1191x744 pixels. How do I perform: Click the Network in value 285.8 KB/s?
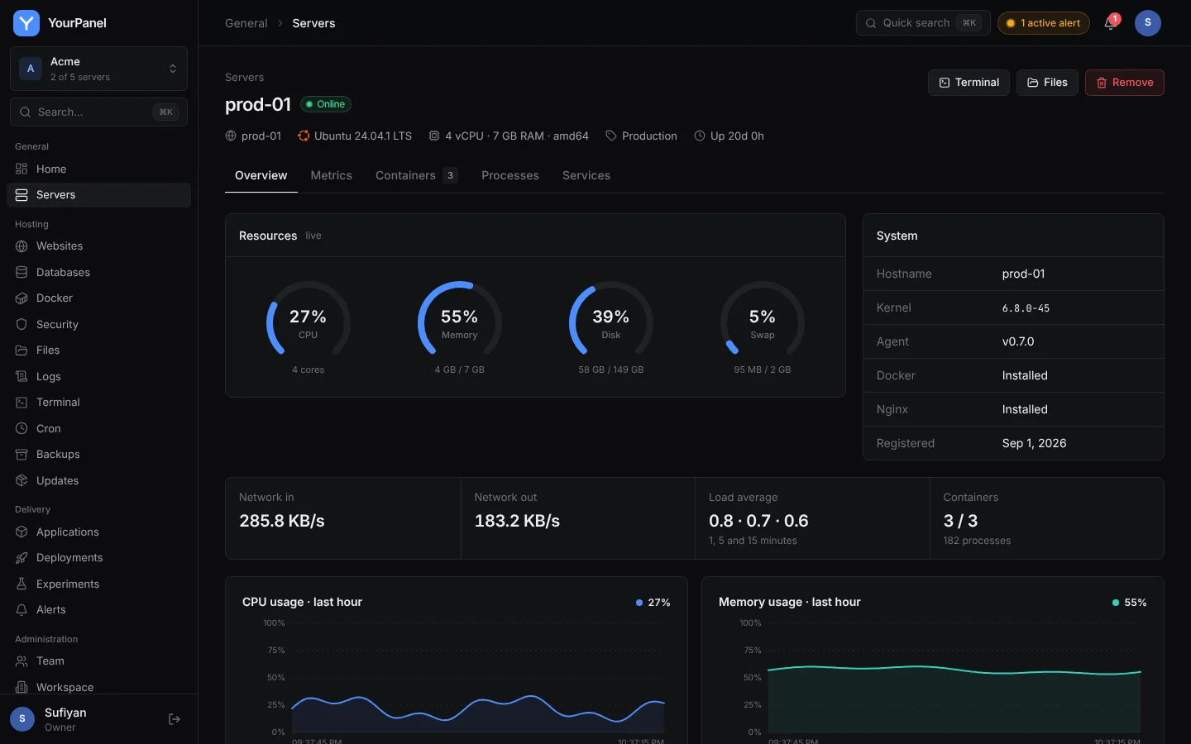click(x=282, y=521)
